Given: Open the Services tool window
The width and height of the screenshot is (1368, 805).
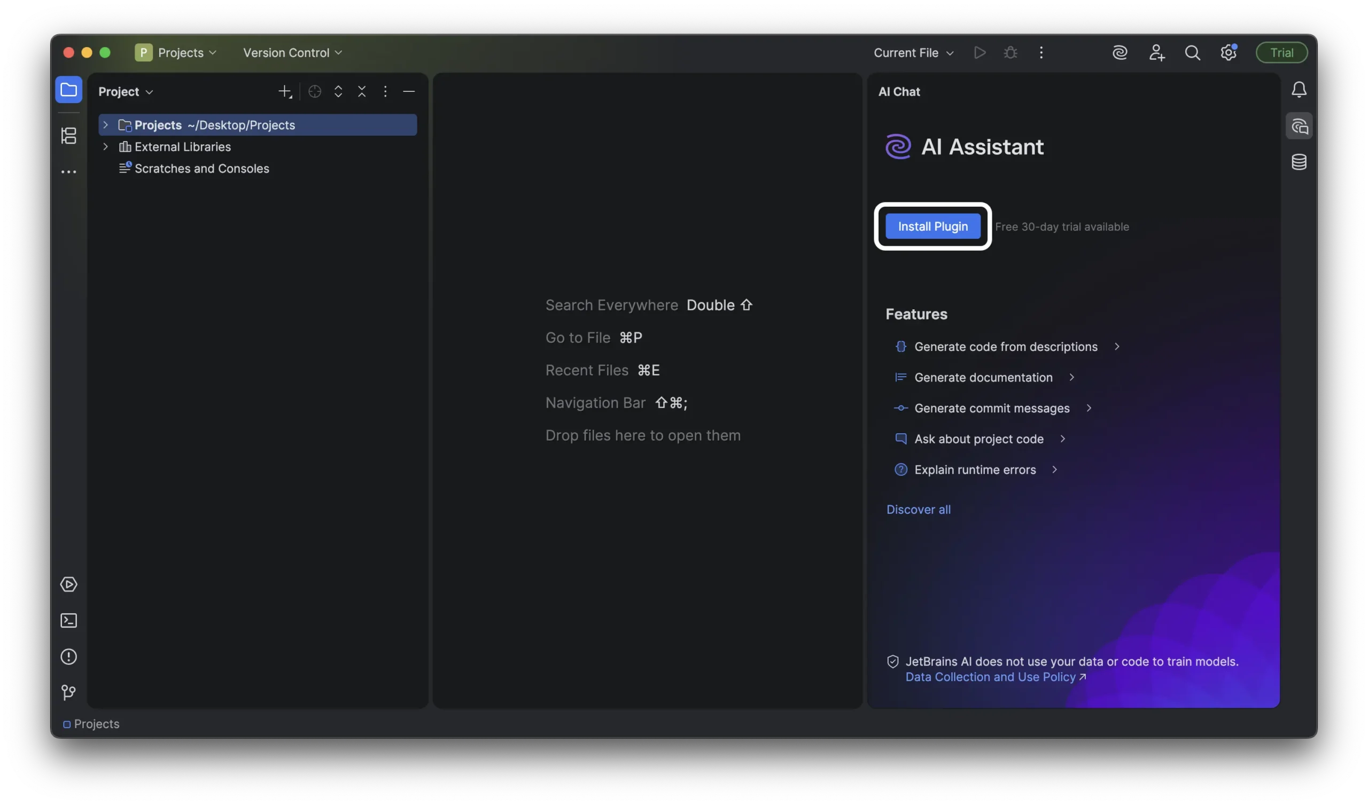Looking at the screenshot, I should [x=69, y=584].
